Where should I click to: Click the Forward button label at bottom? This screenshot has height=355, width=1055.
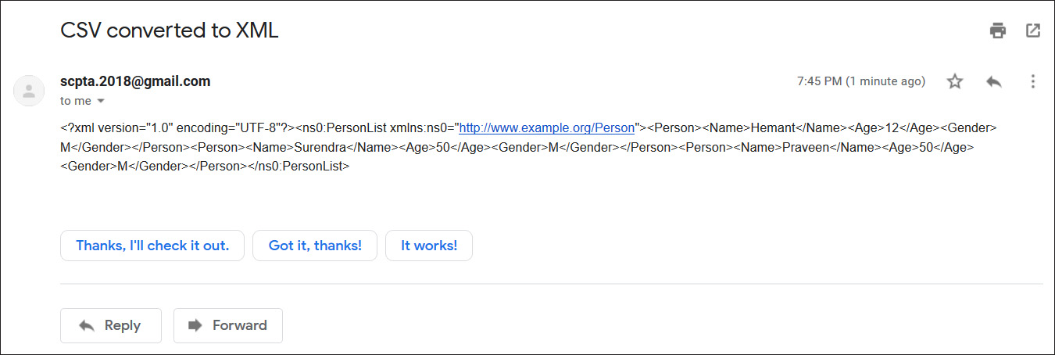240,325
